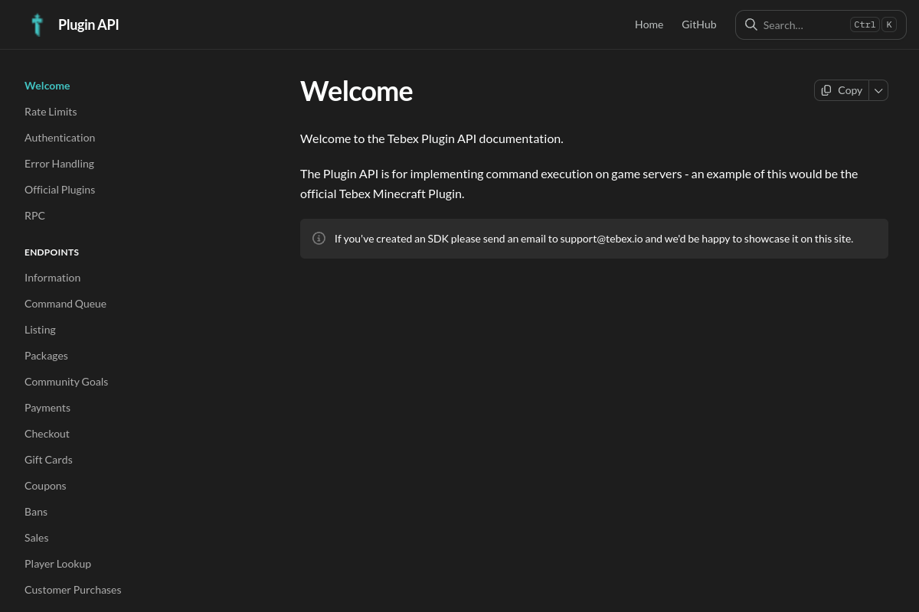
Task: Open the Listing endpoint
Action: [x=40, y=330]
